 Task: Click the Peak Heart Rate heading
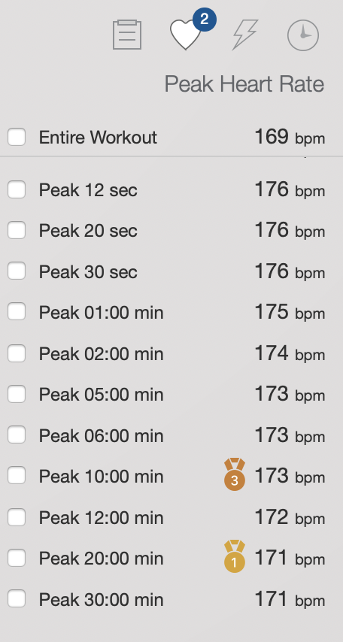click(x=244, y=84)
